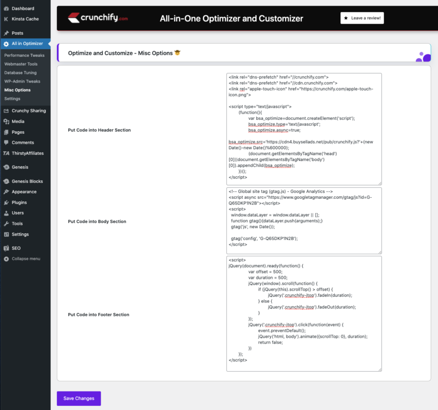This screenshot has width=438, height=410.
Task: Click the Crunchify logo in header
Action: pos(98,18)
